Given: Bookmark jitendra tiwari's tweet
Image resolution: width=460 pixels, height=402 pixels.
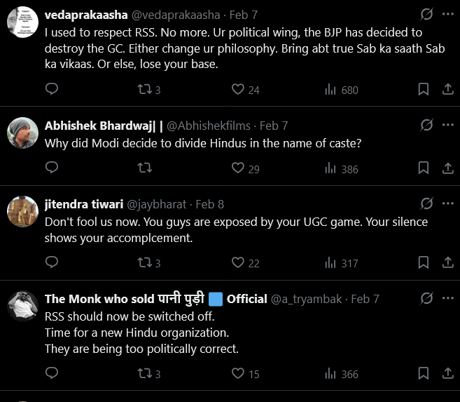Looking at the screenshot, I should coord(424,262).
